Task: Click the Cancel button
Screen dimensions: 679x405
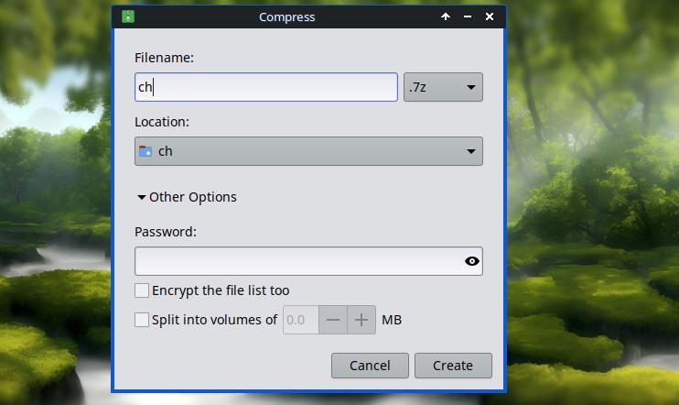Action: point(370,366)
